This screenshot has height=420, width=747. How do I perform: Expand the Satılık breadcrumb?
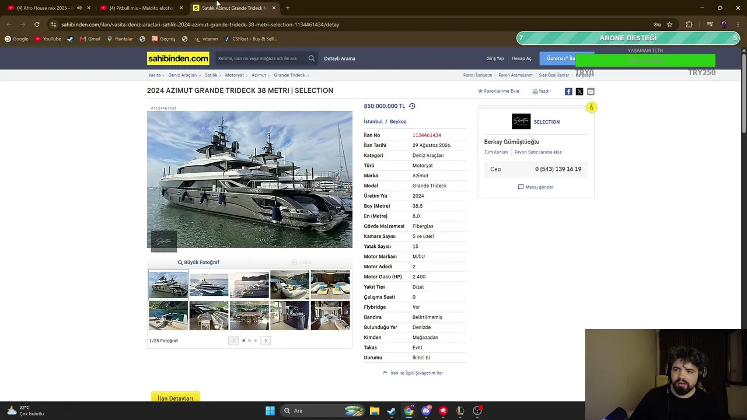221,75
